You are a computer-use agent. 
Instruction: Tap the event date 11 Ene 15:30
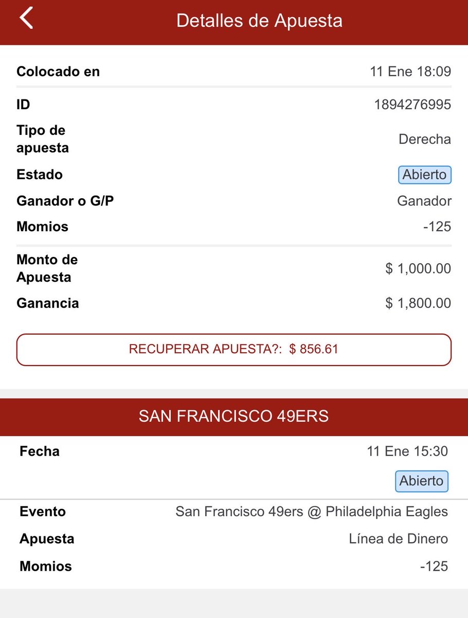pyautogui.click(x=407, y=452)
